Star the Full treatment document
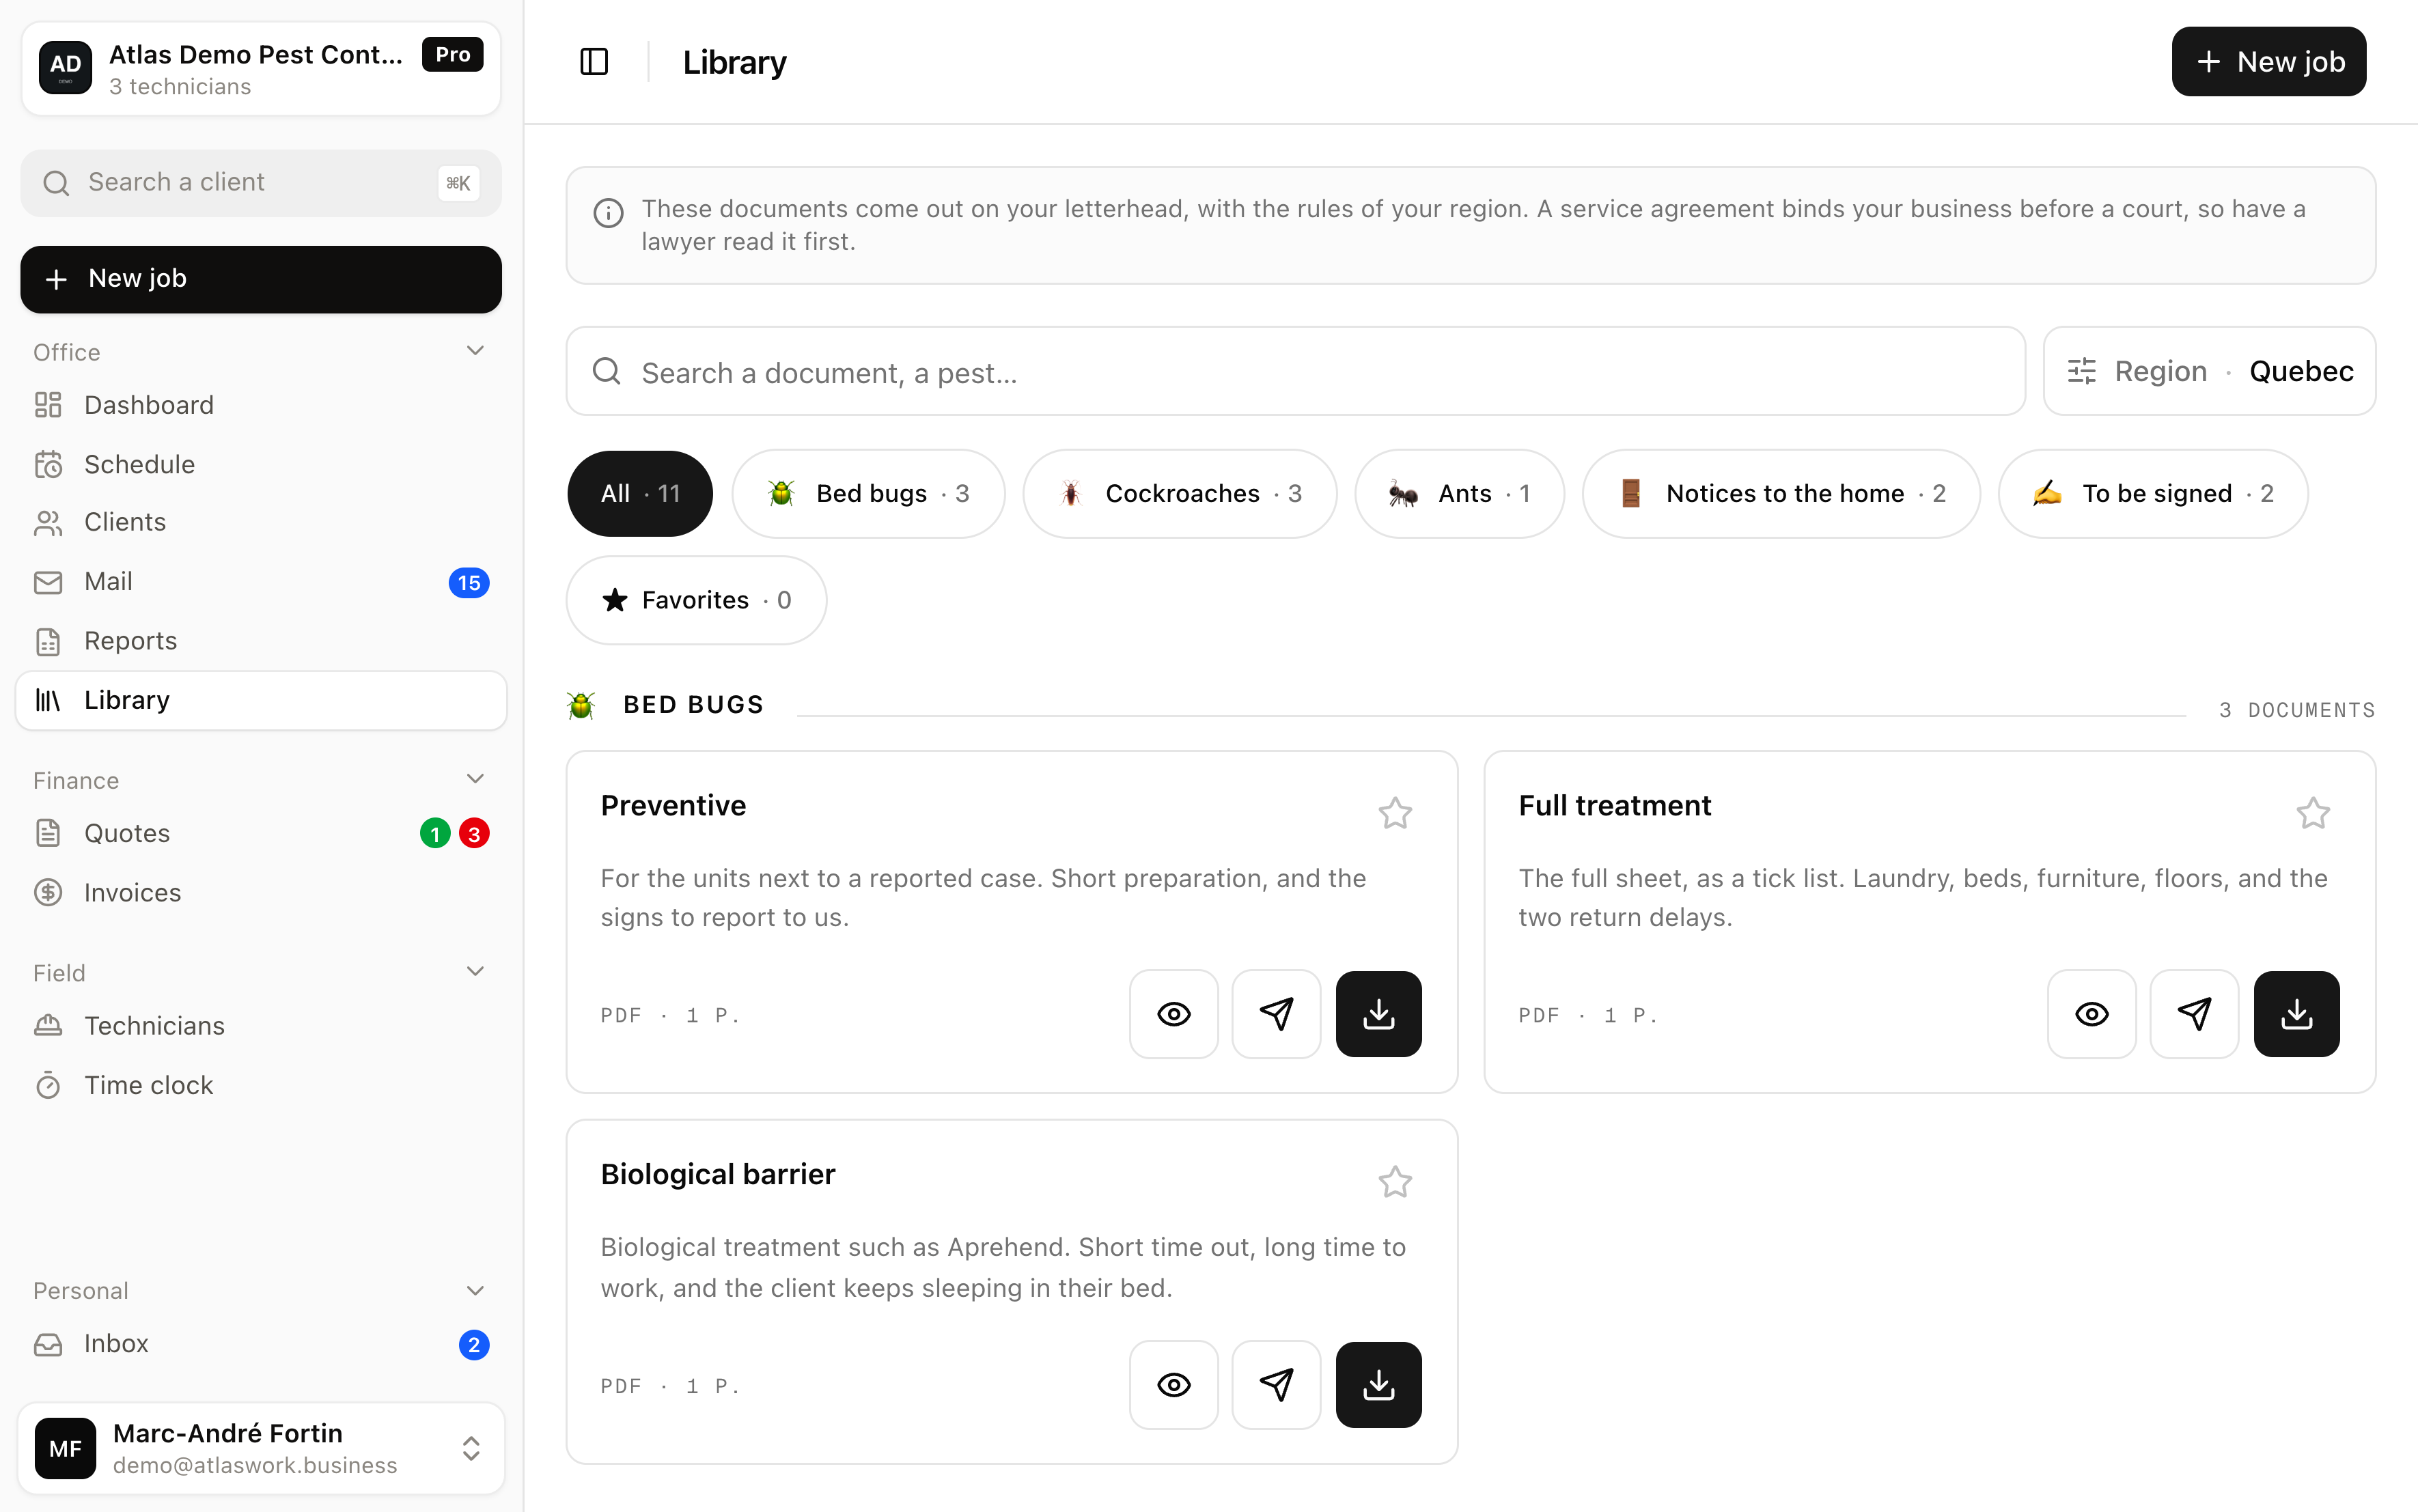 [2313, 813]
